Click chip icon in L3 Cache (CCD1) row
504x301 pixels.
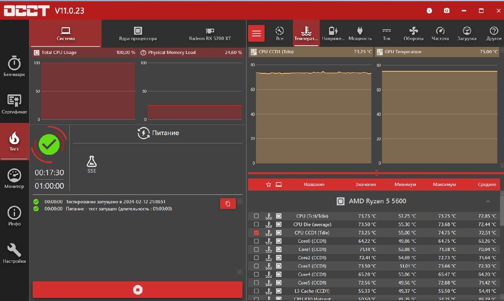tap(279, 291)
